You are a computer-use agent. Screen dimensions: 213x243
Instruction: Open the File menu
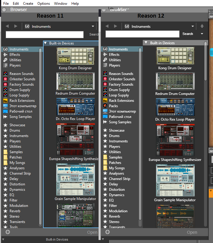[x=6, y=3]
